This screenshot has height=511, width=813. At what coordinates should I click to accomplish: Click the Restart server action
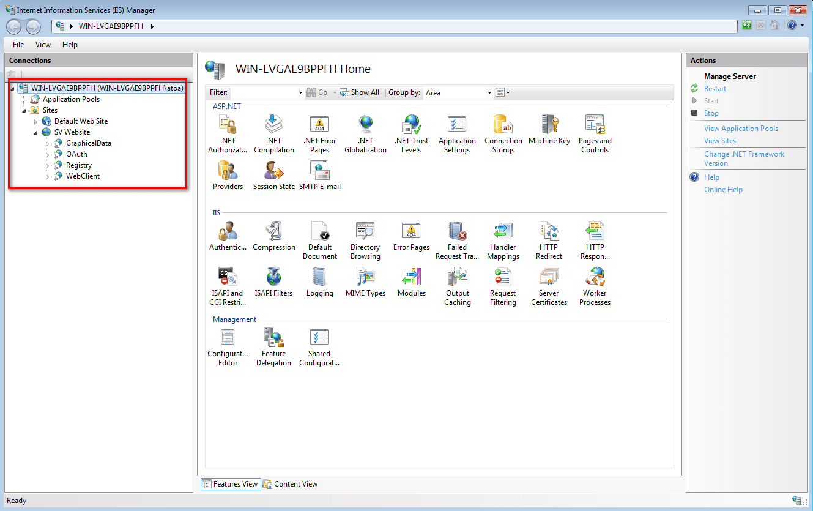pyautogui.click(x=715, y=89)
